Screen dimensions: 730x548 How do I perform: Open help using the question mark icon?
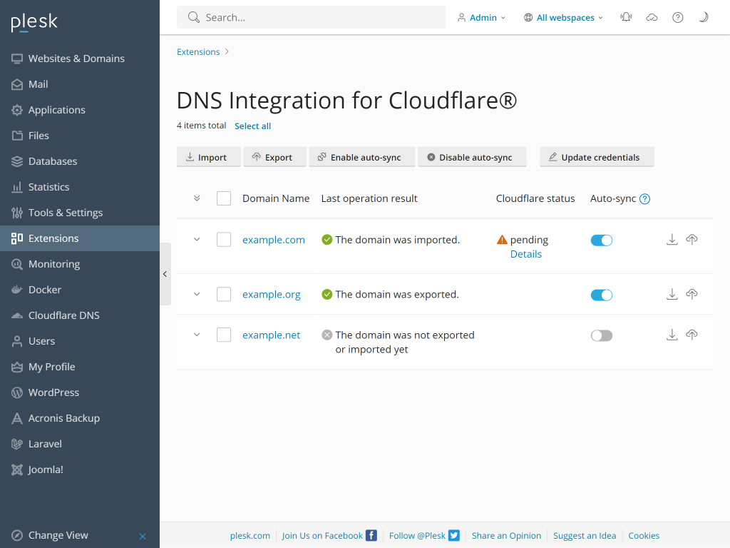pyautogui.click(x=677, y=17)
